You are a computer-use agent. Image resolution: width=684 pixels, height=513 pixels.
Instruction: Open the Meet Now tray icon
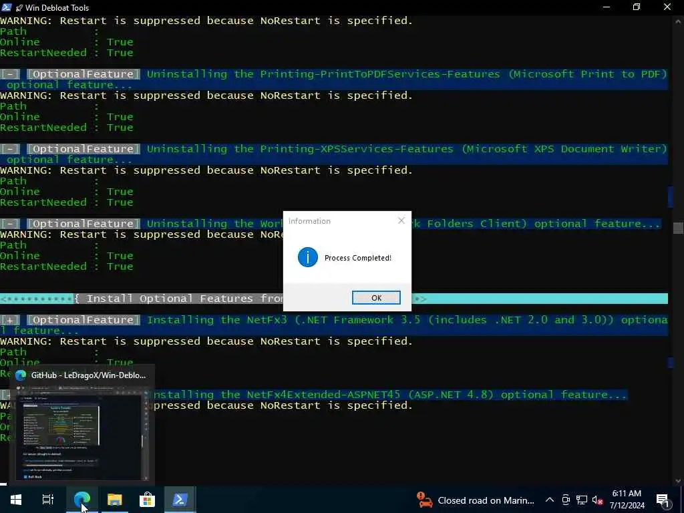coord(566,500)
